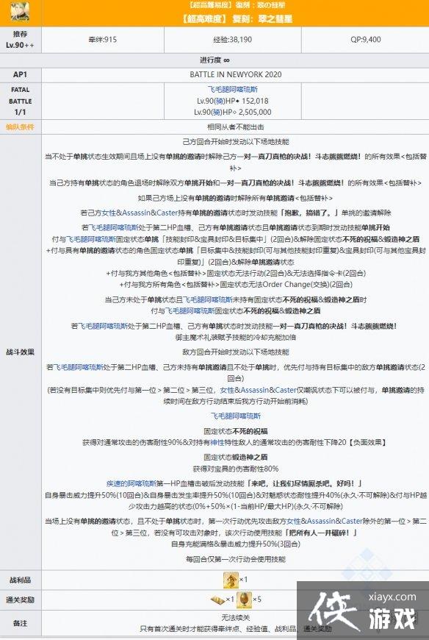Click centered 飞毛腿阿喀琉斯 heading above 固定状态不死的祝福
Screen dimensions: 429x640
236,416
